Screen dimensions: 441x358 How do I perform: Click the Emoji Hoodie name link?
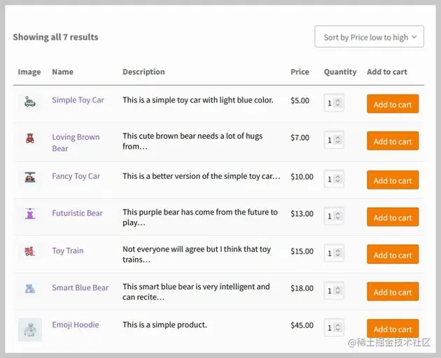[x=75, y=324]
